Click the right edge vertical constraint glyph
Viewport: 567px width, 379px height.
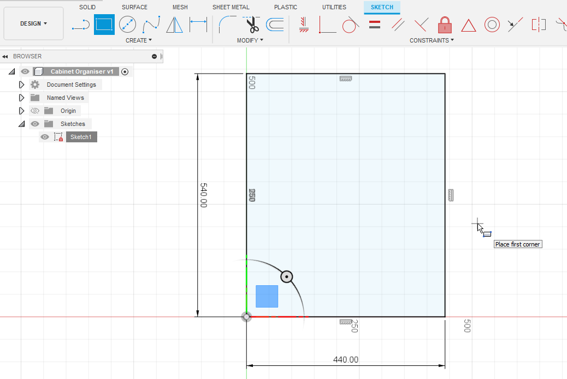click(x=451, y=195)
